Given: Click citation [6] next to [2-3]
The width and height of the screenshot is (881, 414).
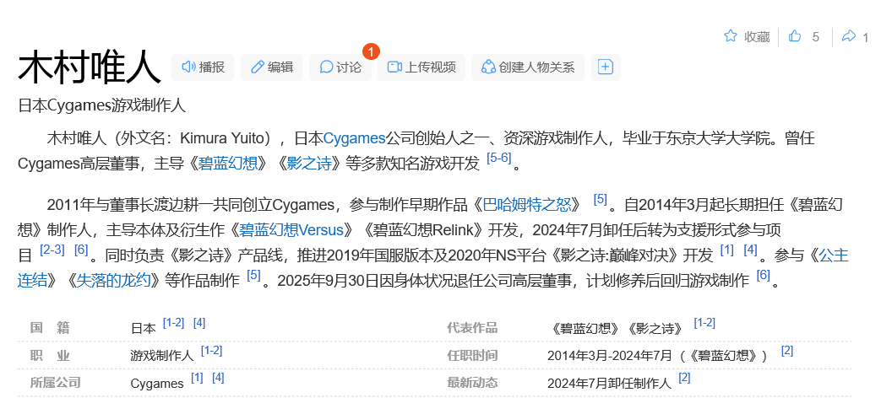Looking at the screenshot, I should 81,250.
